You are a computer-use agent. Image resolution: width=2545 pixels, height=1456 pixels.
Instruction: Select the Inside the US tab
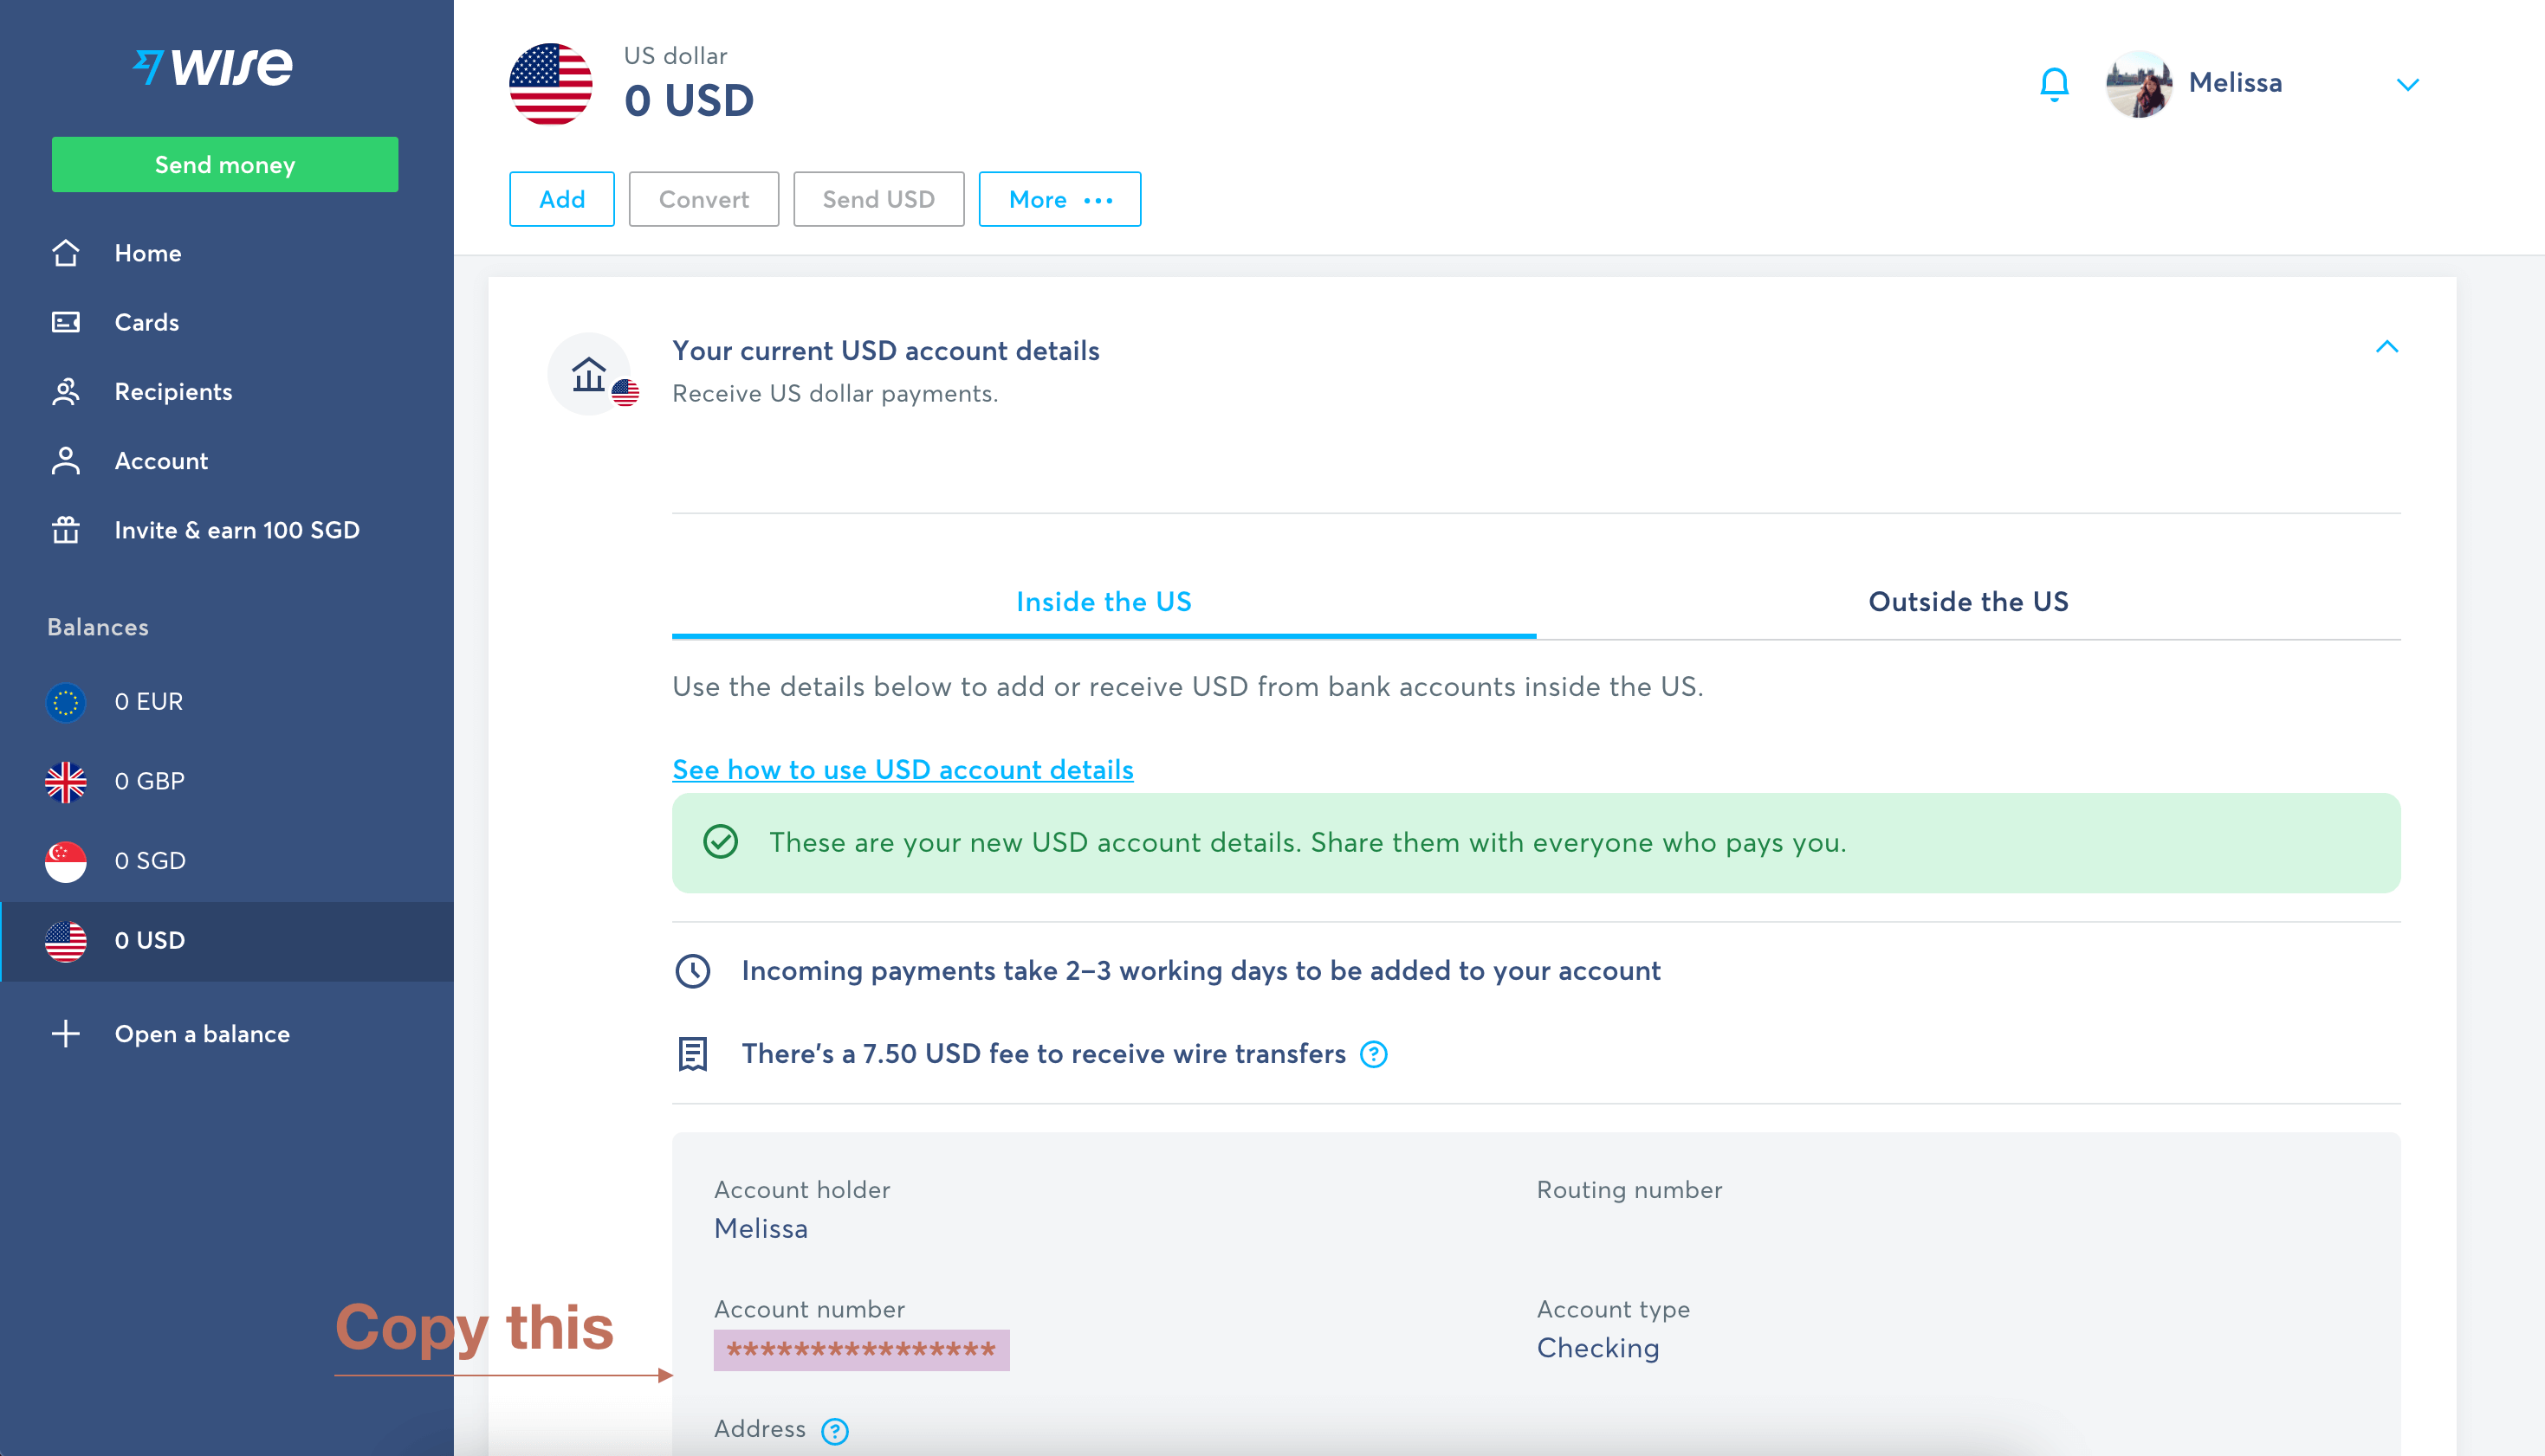1103,601
